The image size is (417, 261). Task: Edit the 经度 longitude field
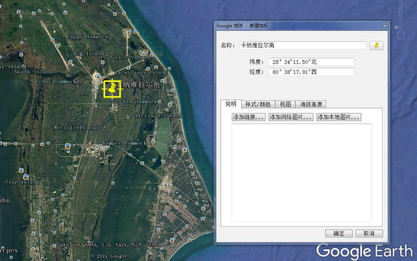pyautogui.click(x=311, y=72)
